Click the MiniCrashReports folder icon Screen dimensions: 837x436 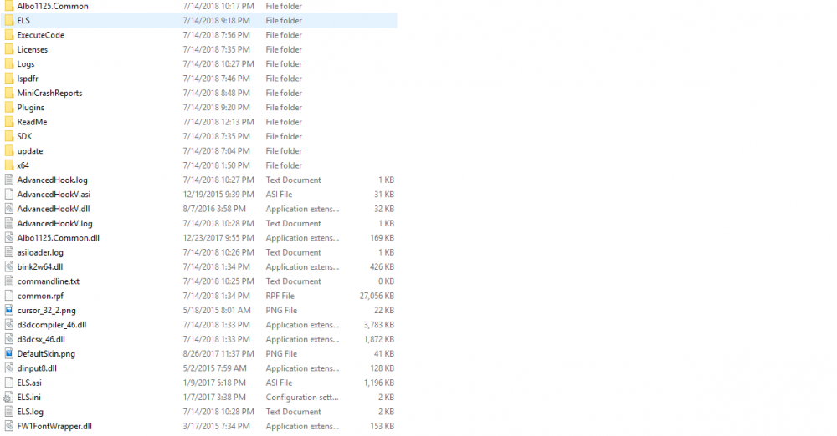(8, 93)
